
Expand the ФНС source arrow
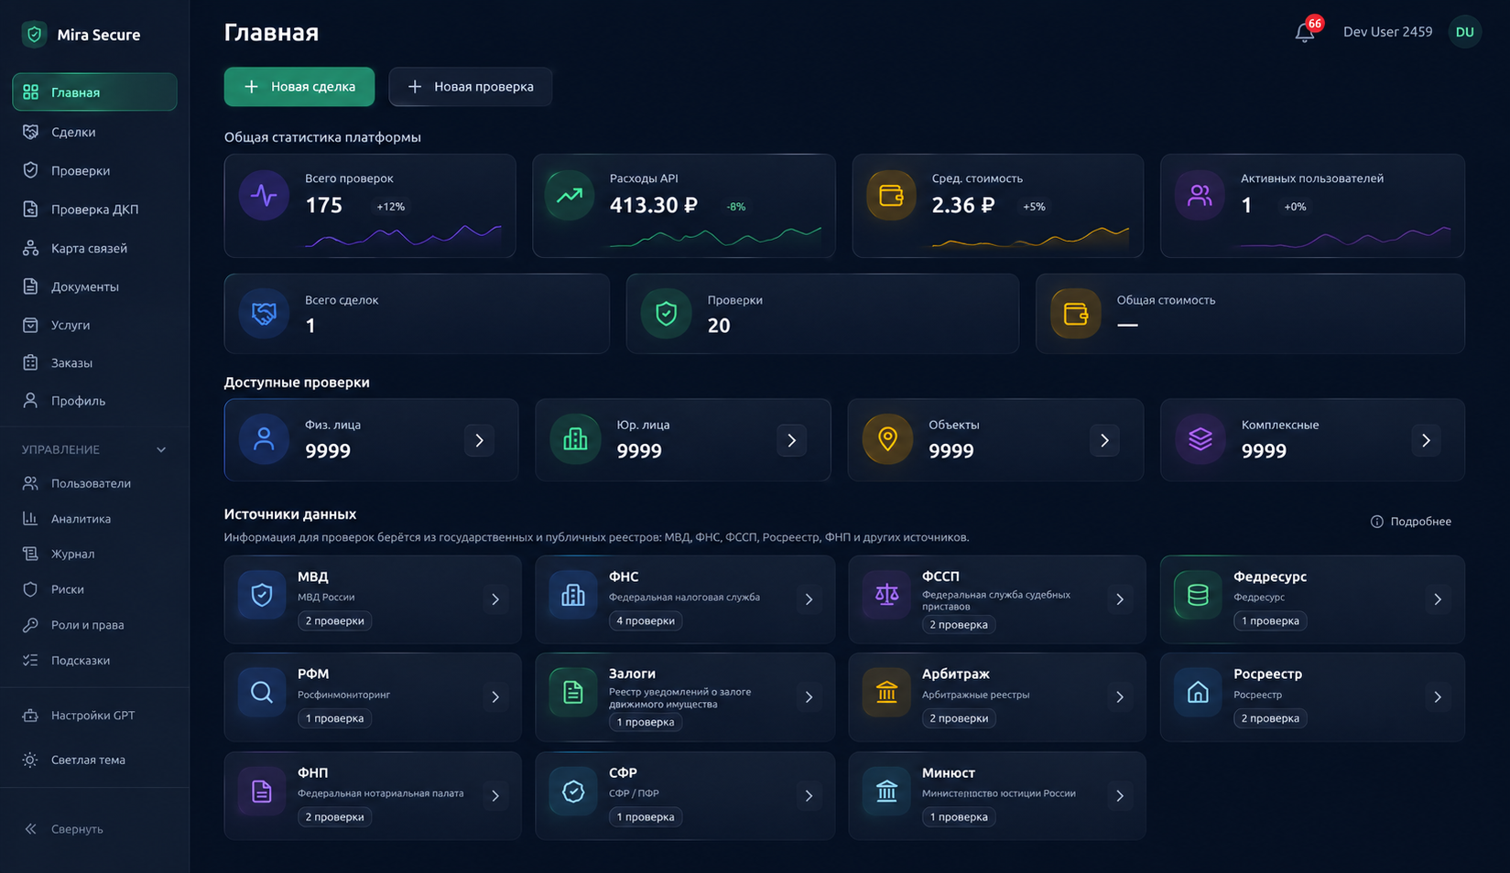pos(809,599)
